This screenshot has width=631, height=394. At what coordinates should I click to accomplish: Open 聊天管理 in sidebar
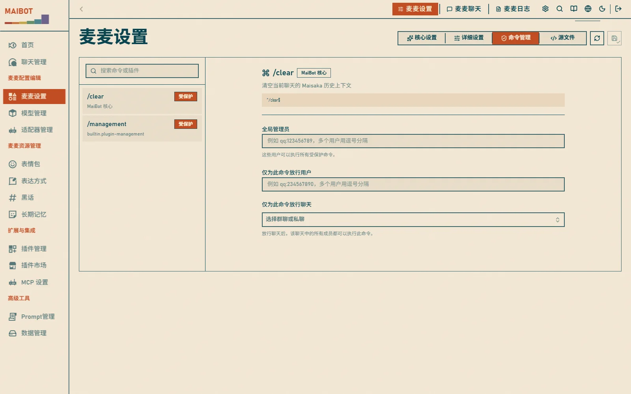tap(34, 62)
